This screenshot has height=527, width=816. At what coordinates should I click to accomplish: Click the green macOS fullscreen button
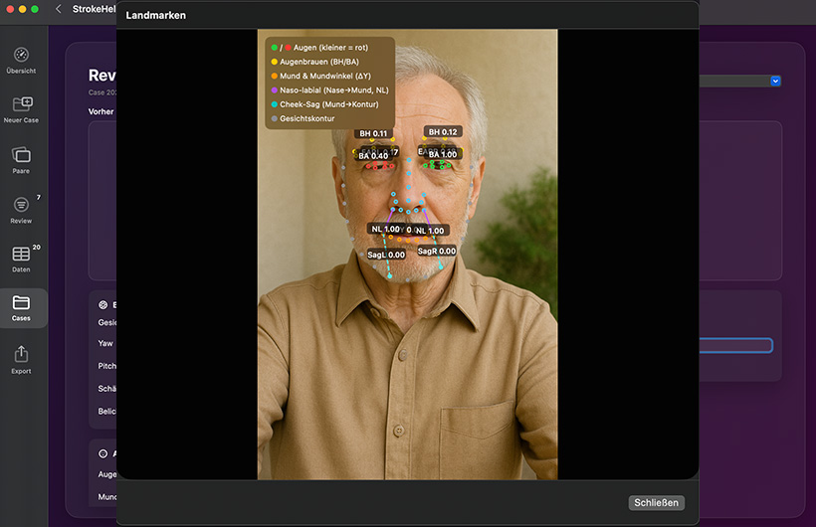(35, 9)
